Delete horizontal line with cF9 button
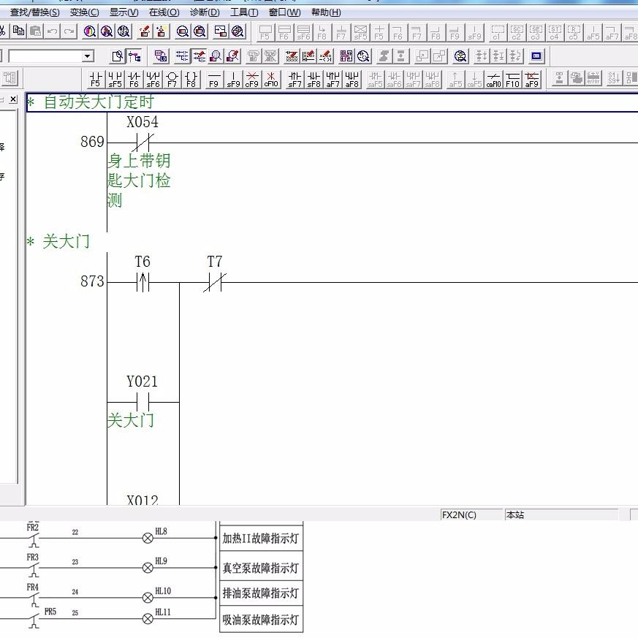638x638 pixels. point(252,79)
